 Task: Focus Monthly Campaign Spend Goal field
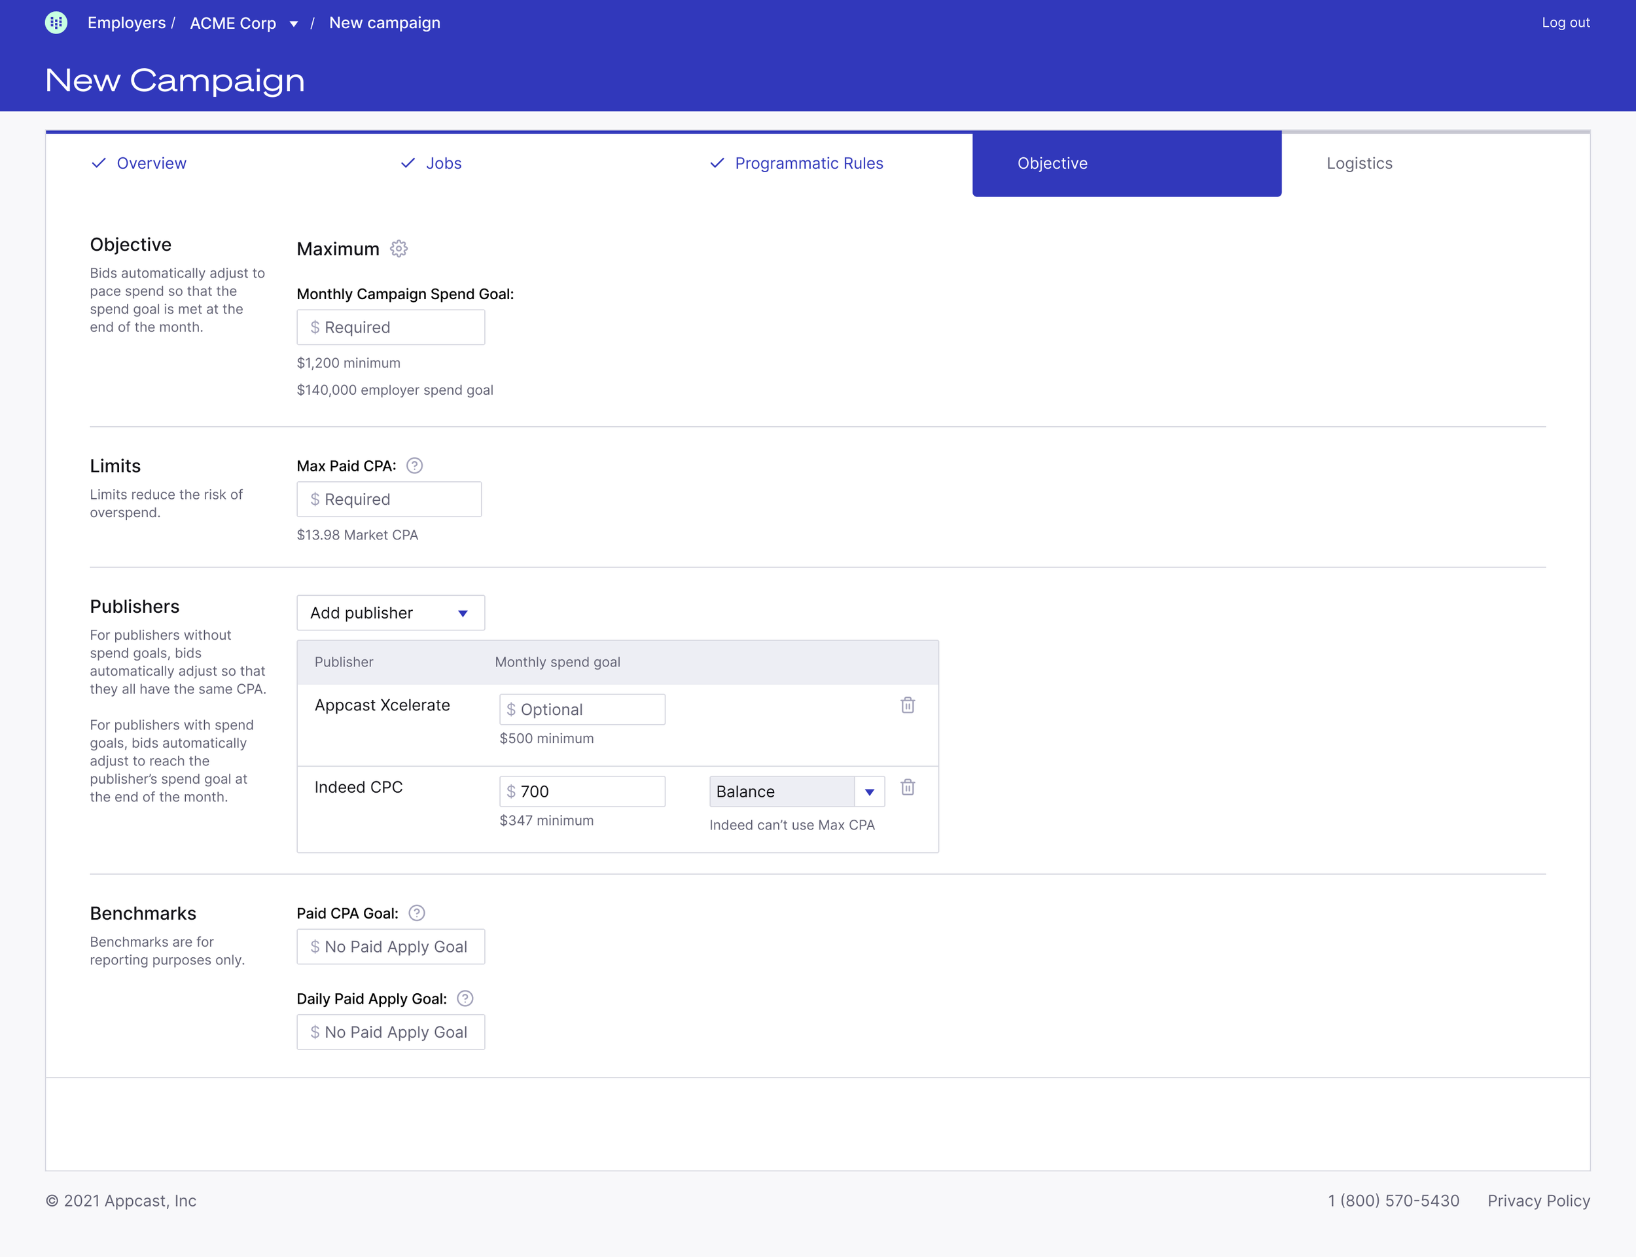tap(390, 327)
